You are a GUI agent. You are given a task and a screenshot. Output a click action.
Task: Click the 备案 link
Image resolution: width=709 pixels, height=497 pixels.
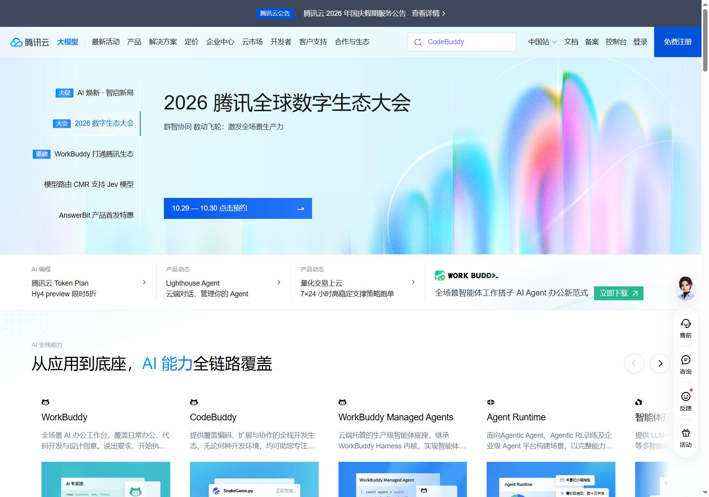point(592,42)
